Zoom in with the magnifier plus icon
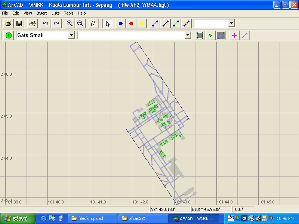299x224 pixels. [70, 24]
